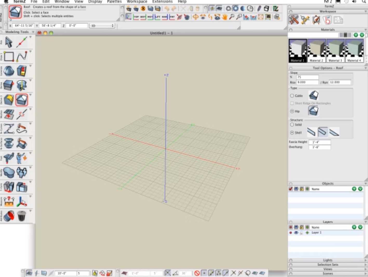This screenshot has height=277, width=368.
Task: Select the sphere primitive generate tool
Action: point(9,71)
